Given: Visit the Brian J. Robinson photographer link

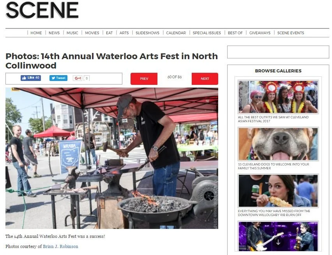Looking at the screenshot, I should click(x=60, y=246).
